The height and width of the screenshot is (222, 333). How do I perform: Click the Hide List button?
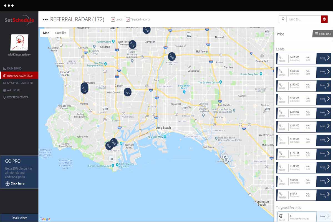click(322, 34)
